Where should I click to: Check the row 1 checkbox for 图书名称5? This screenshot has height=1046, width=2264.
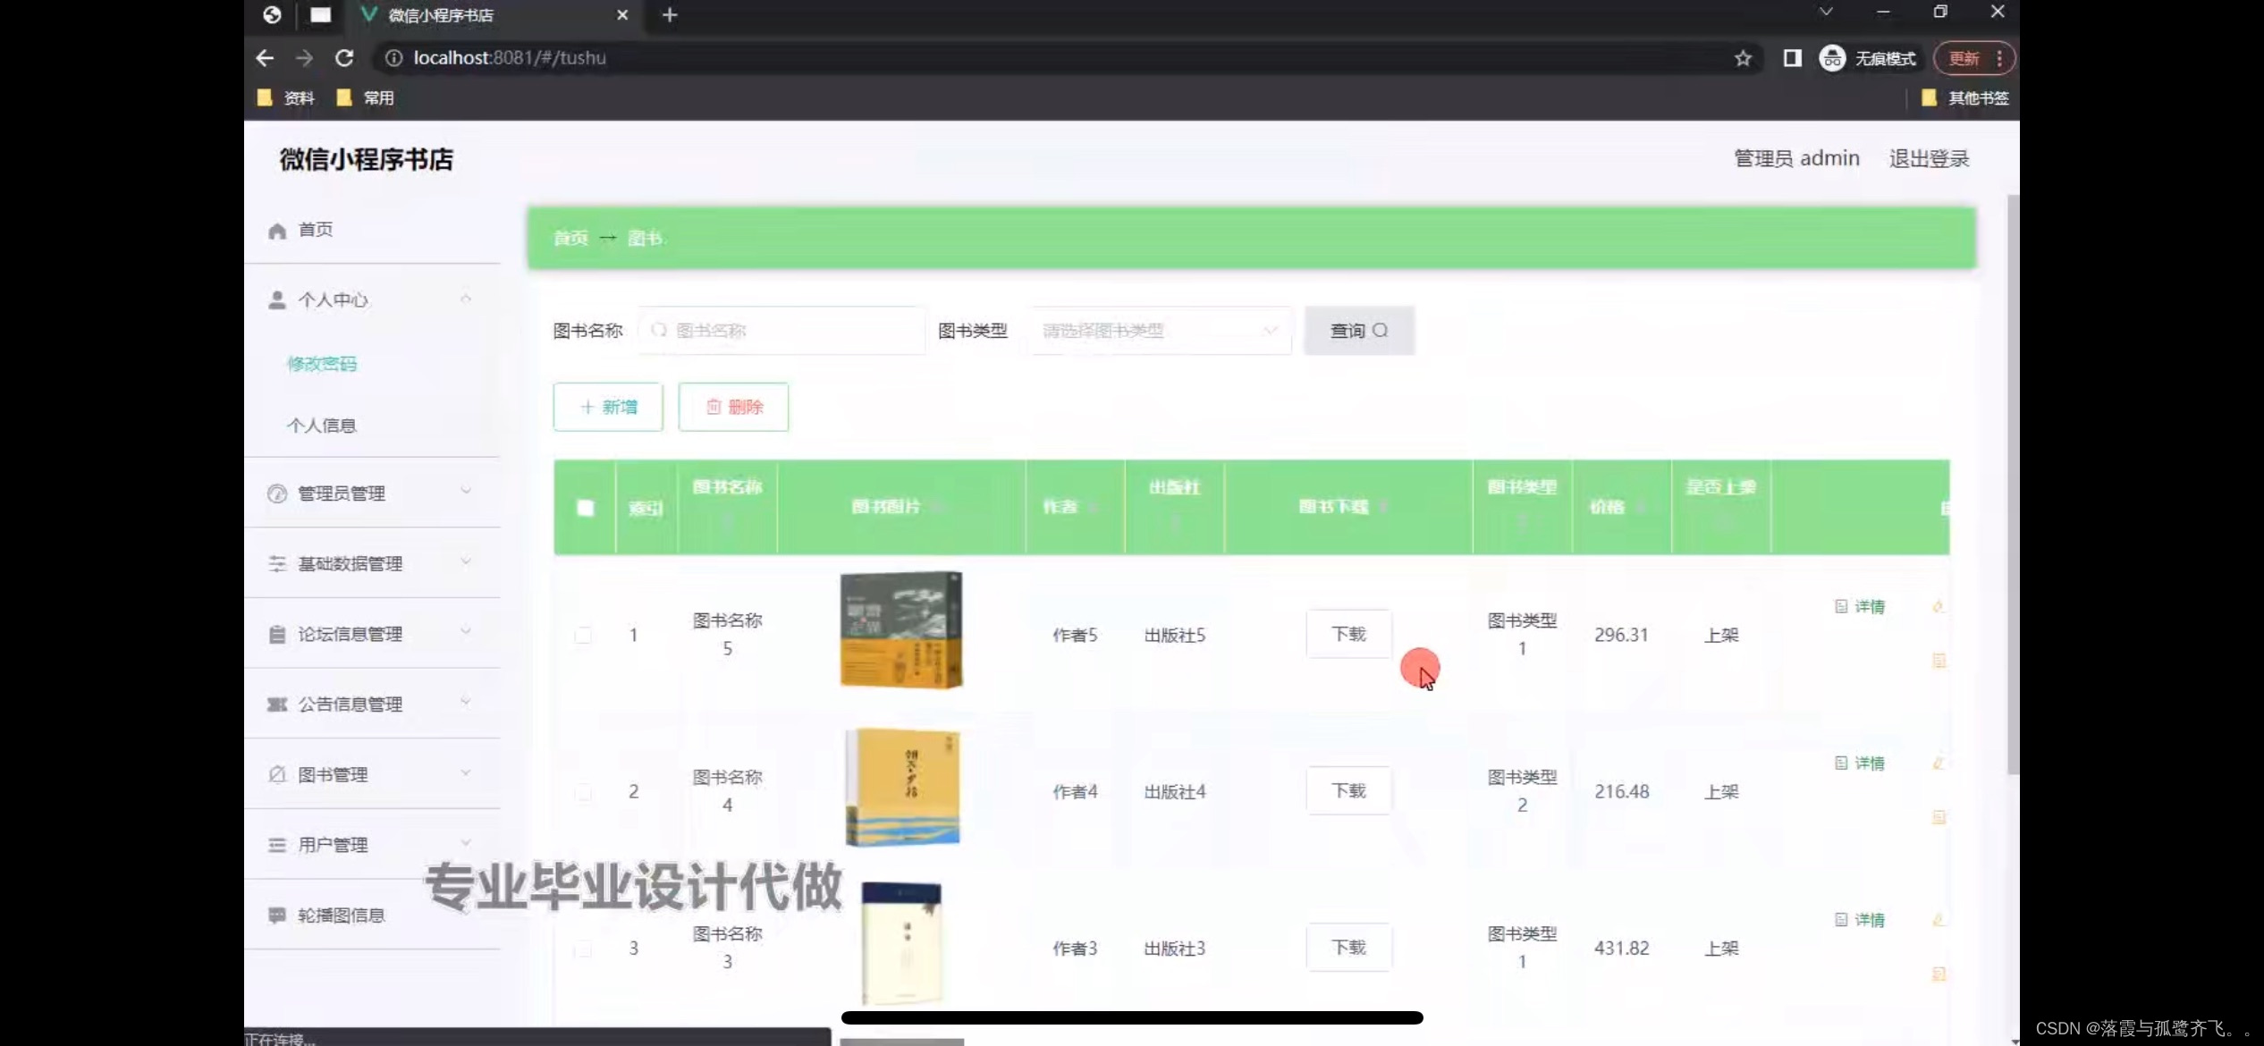coord(583,635)
